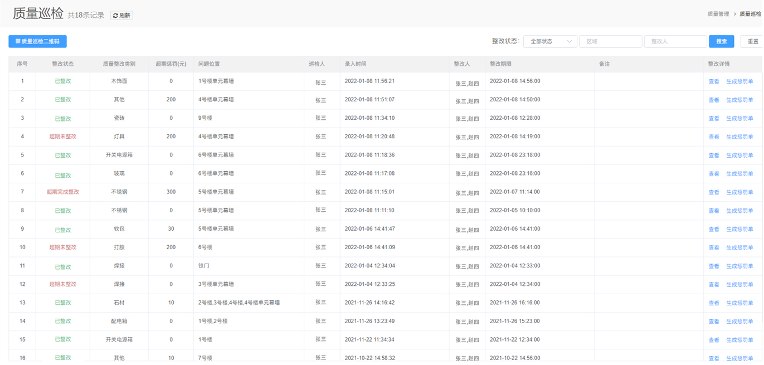764x365 pixels.
Task: Click the 质量整改类别 column header
Action: tap(119, 64)
